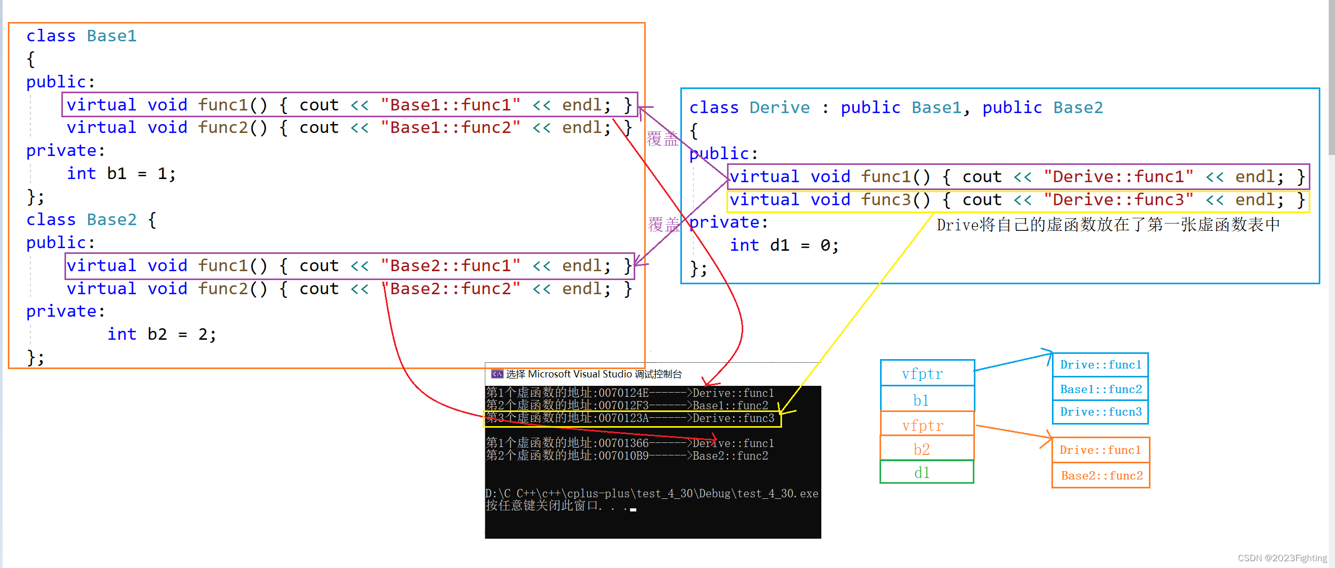Click the b1 box in the object layout

[x=927, y=399]
